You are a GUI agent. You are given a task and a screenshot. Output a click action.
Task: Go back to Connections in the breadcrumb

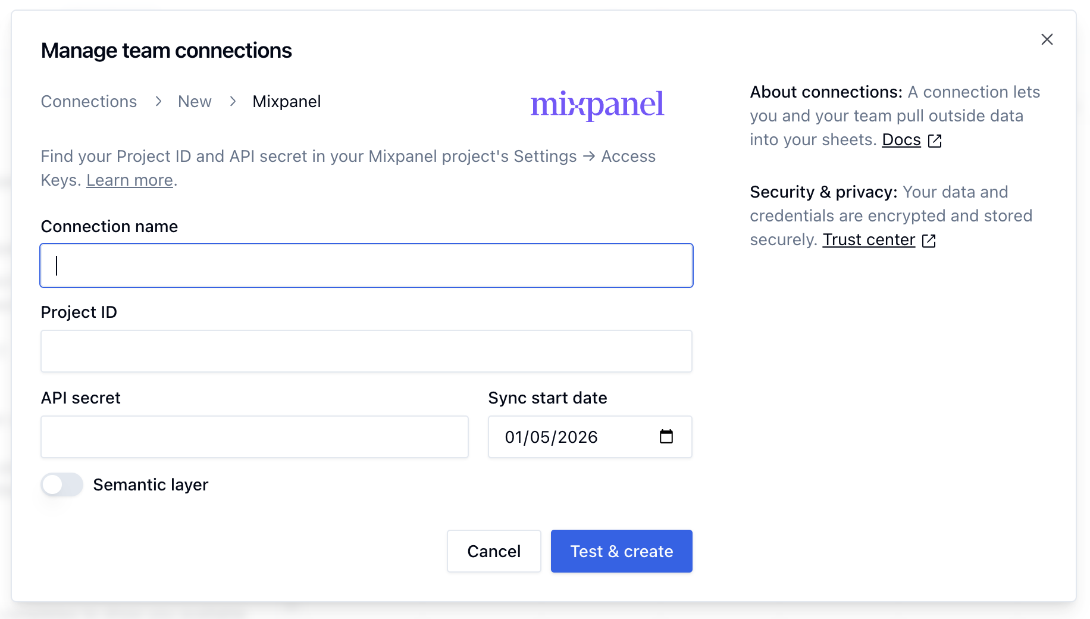pos(89,102)
